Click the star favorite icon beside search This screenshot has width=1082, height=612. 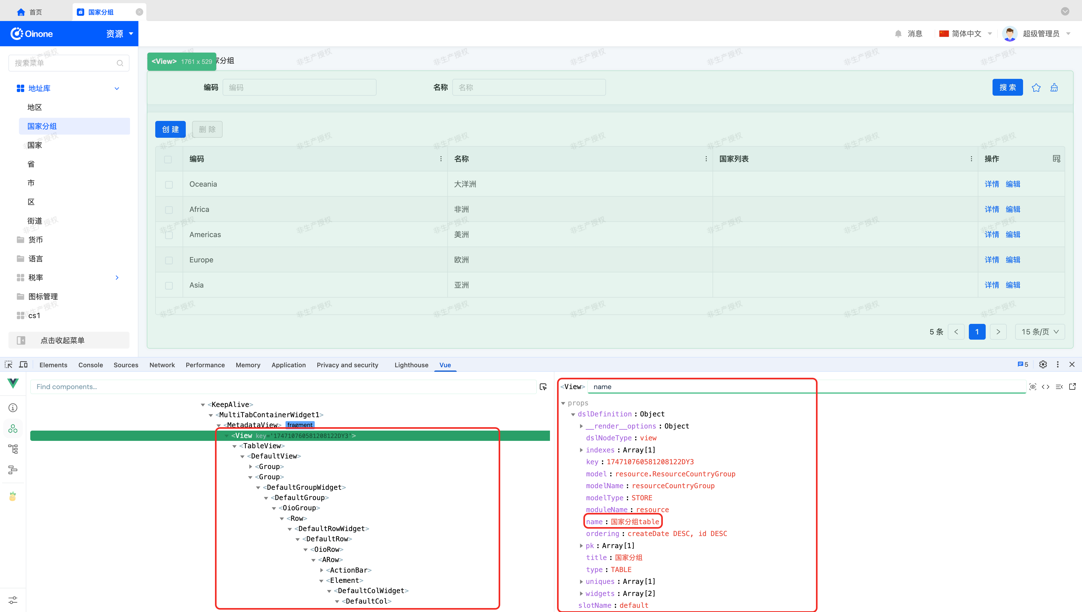click(x=1036, y=88)
